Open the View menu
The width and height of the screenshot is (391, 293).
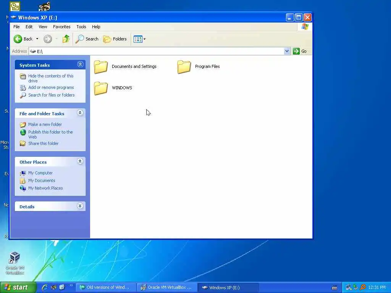pyautogui.click(x=43, y=27)
